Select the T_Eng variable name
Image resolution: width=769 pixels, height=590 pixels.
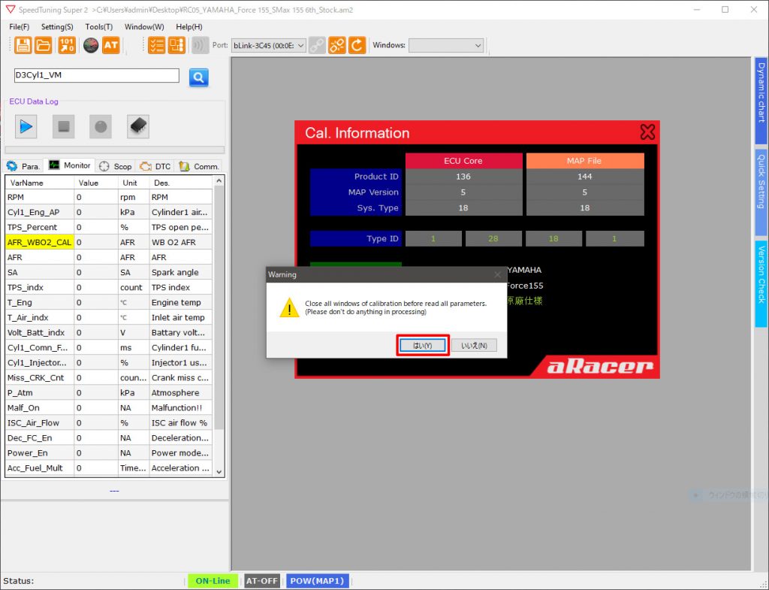coord(40,302)
